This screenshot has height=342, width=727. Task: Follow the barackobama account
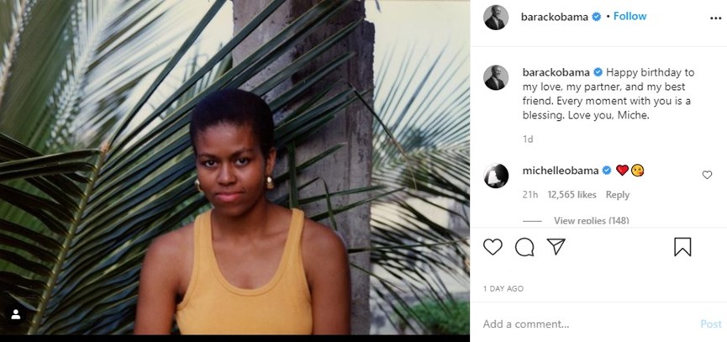[630, 16]
